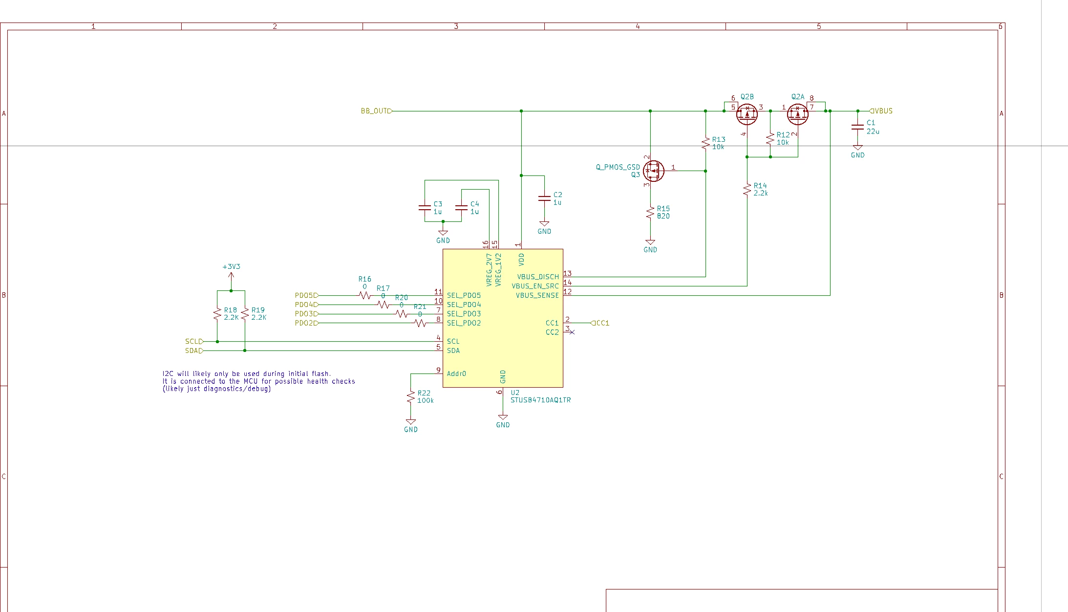Select the Q2A MOSFET symbol
Screen dimensions: 1068x612
tap(798, 114)
